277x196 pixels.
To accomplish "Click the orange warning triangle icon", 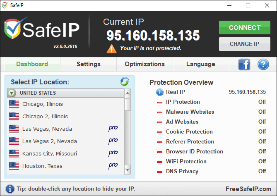I will click(111, 49).
